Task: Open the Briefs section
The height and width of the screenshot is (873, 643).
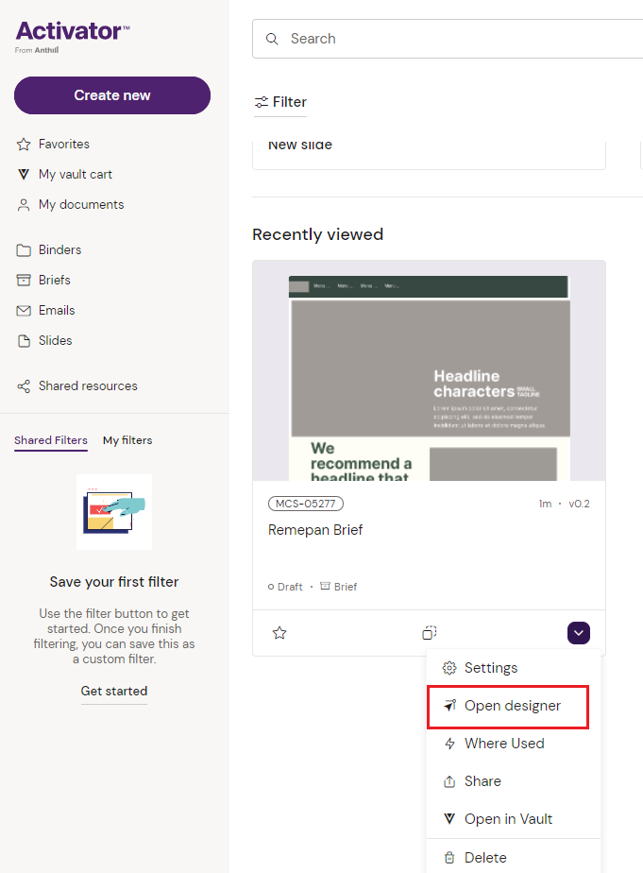Action: tap(54, 281)
